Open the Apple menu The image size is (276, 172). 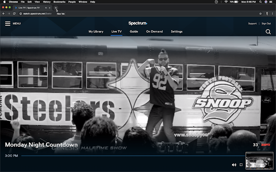[5, 2]
